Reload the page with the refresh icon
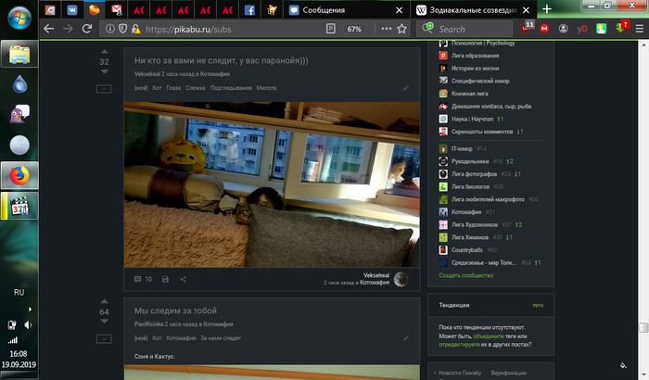The image size is (649, 380). [87, 29]
